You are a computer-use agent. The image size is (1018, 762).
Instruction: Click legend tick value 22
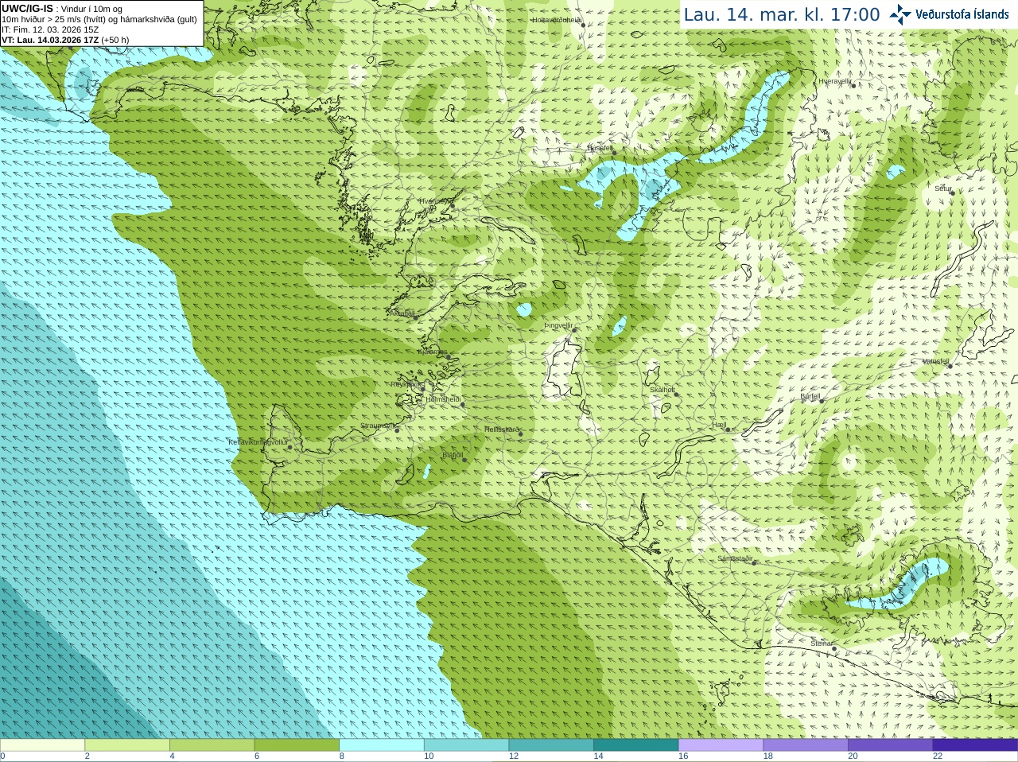point(938,756)
